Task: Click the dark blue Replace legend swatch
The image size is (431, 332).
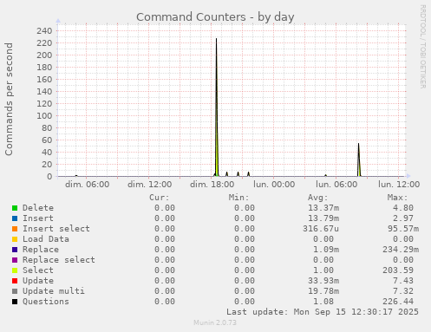Action: [x=15, y=250]
